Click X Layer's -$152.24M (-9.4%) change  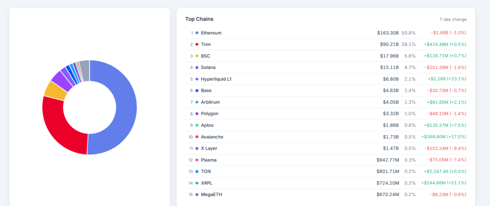point(445,148)
